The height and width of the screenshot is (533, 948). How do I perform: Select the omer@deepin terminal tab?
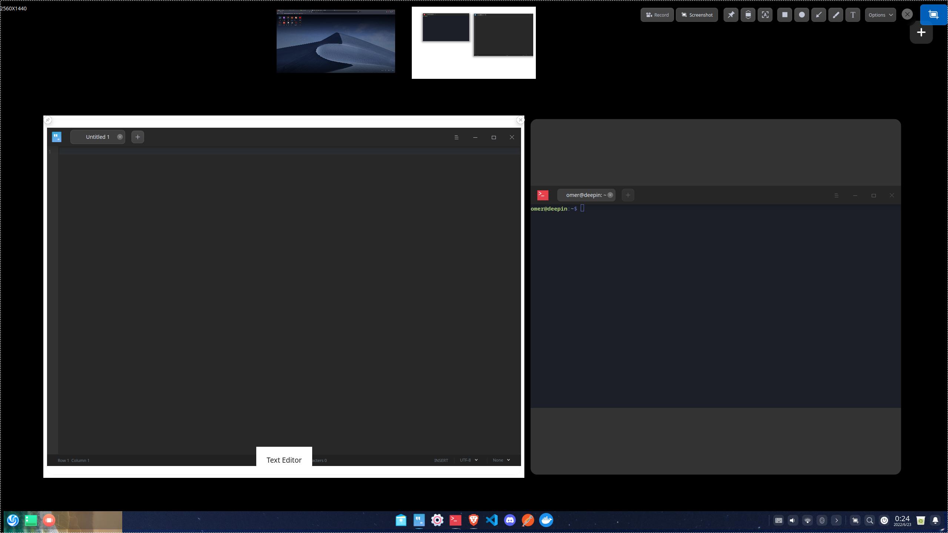point(586,195)
